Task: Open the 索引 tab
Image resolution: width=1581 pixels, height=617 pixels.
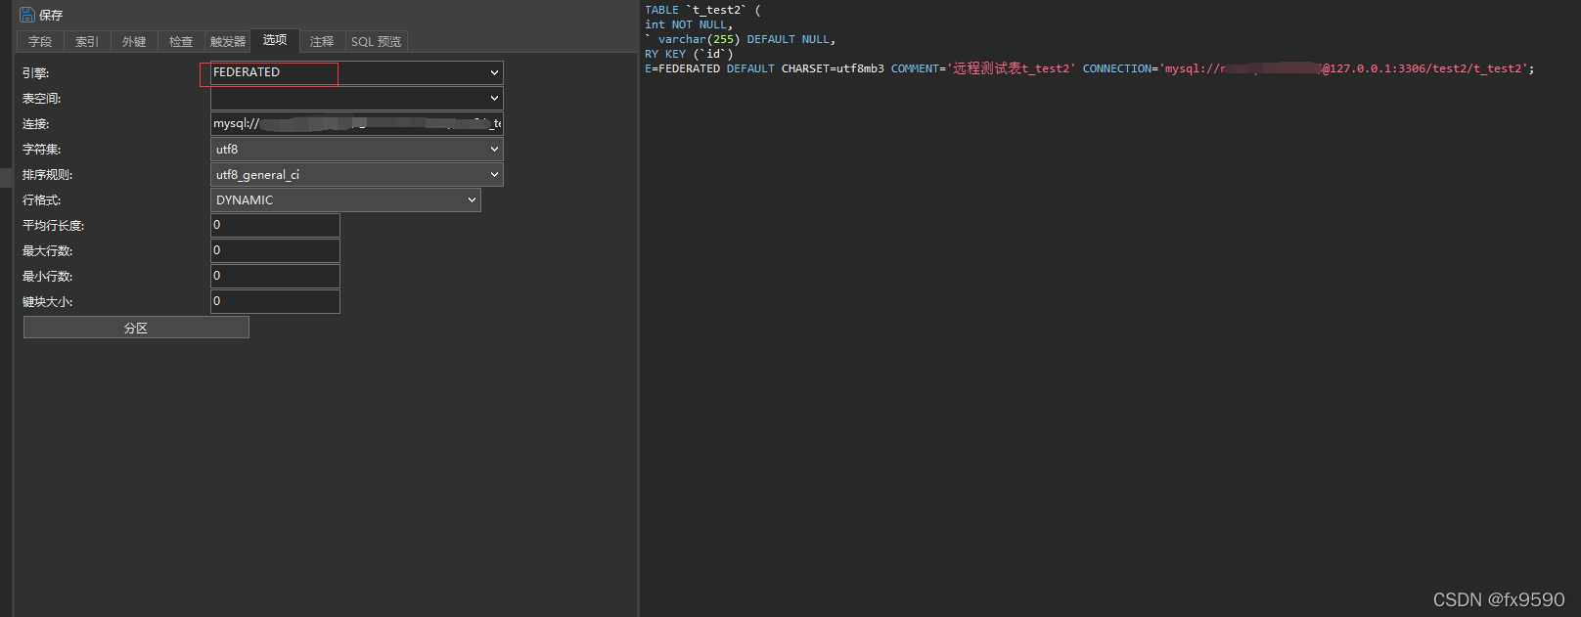Action: pos(87,41)
